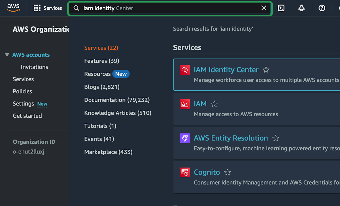Viewport: 340px width, 206px height.
Task: Favorite IAM Identity Center with the star
Action: (x=266, y=70)
